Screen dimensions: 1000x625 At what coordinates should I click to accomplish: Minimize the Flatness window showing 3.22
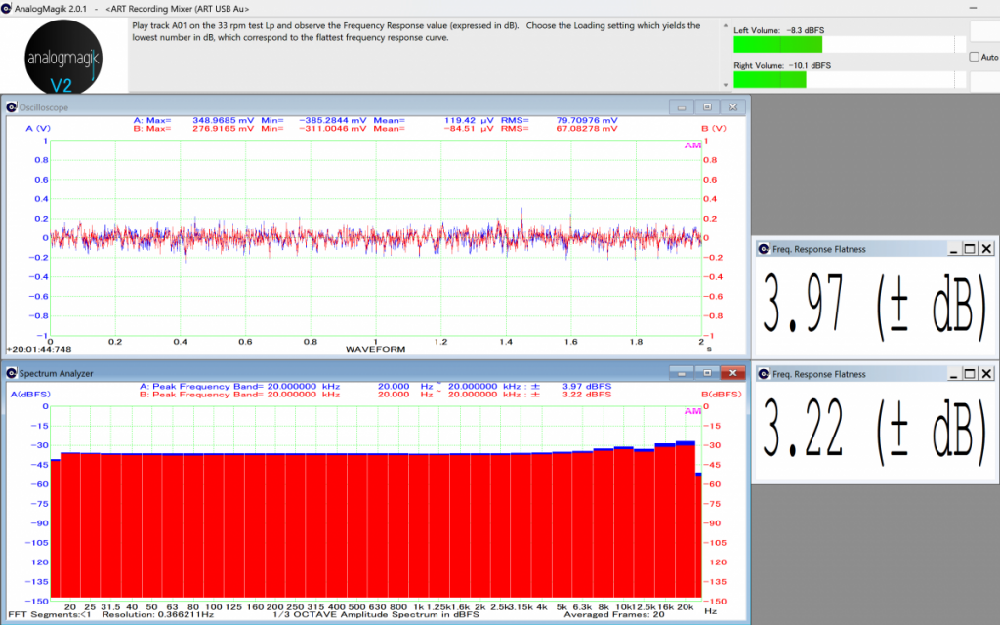point(953,374)
